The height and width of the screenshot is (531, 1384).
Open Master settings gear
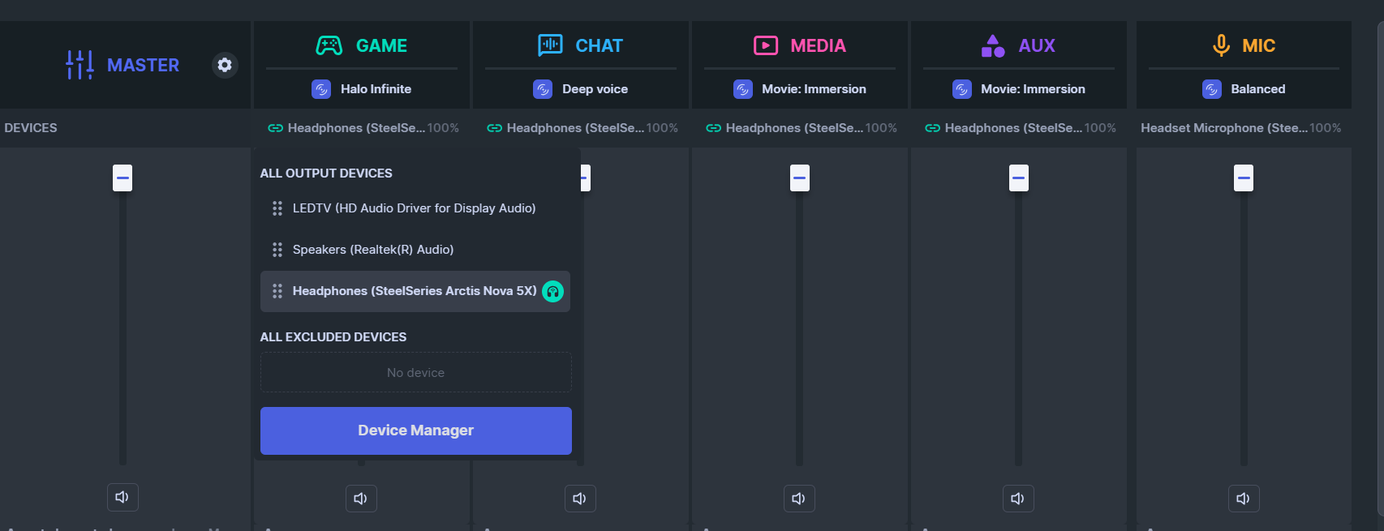tap(225, 65)
